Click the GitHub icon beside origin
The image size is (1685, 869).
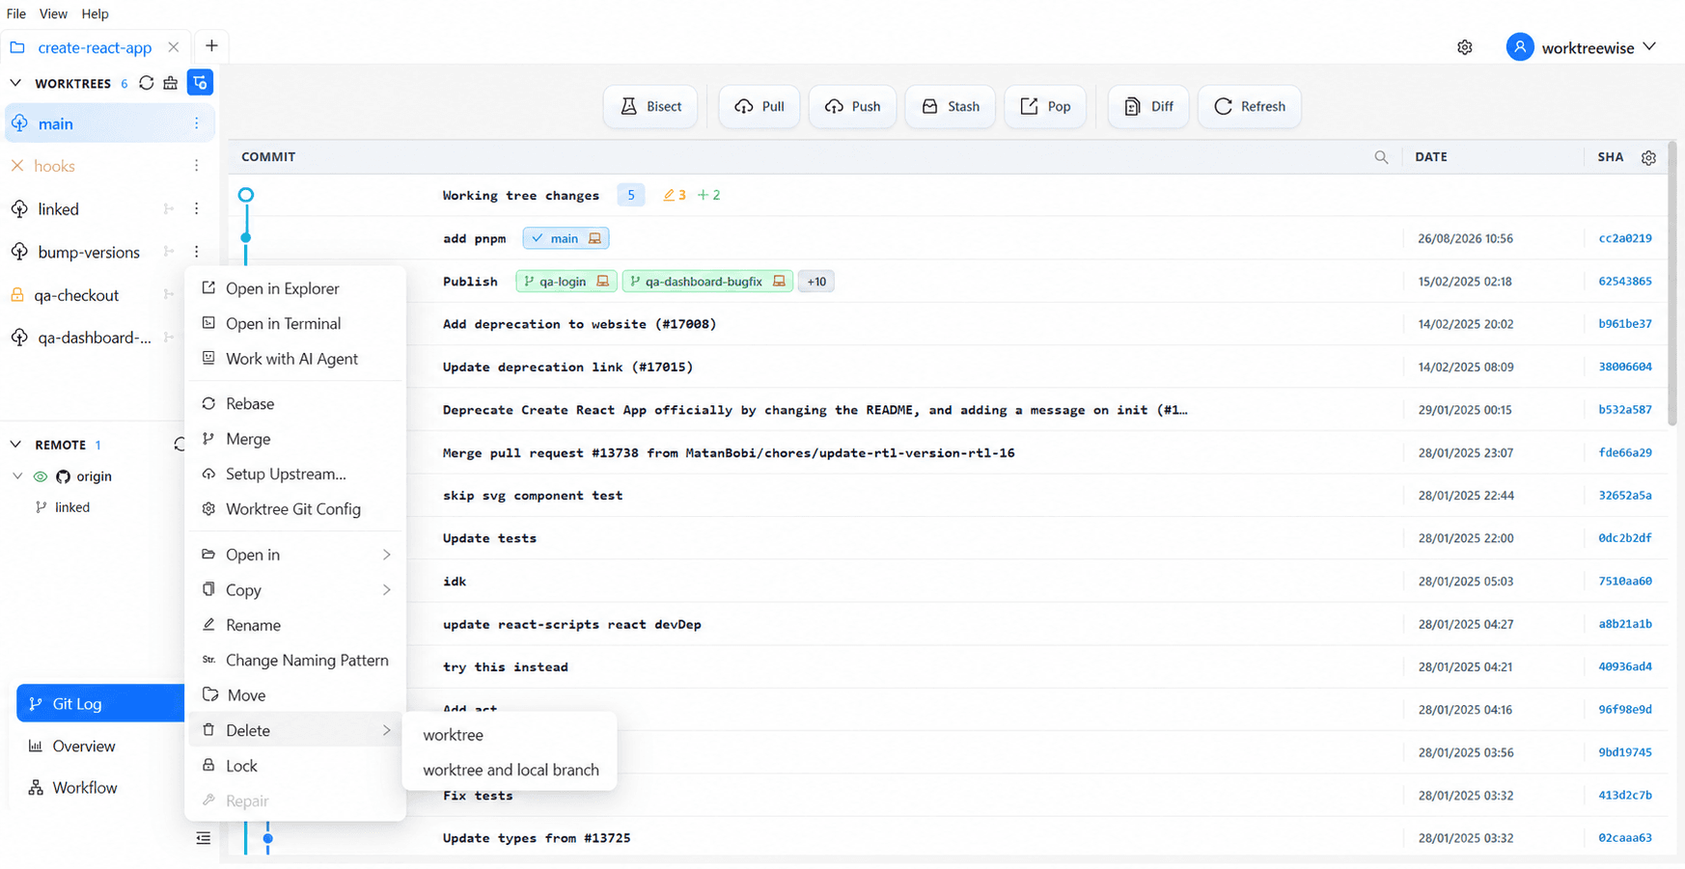tap(63, 476)
